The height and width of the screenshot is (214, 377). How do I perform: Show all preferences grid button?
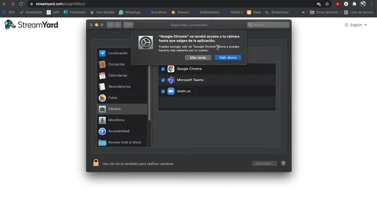click(x=128, y=25)
